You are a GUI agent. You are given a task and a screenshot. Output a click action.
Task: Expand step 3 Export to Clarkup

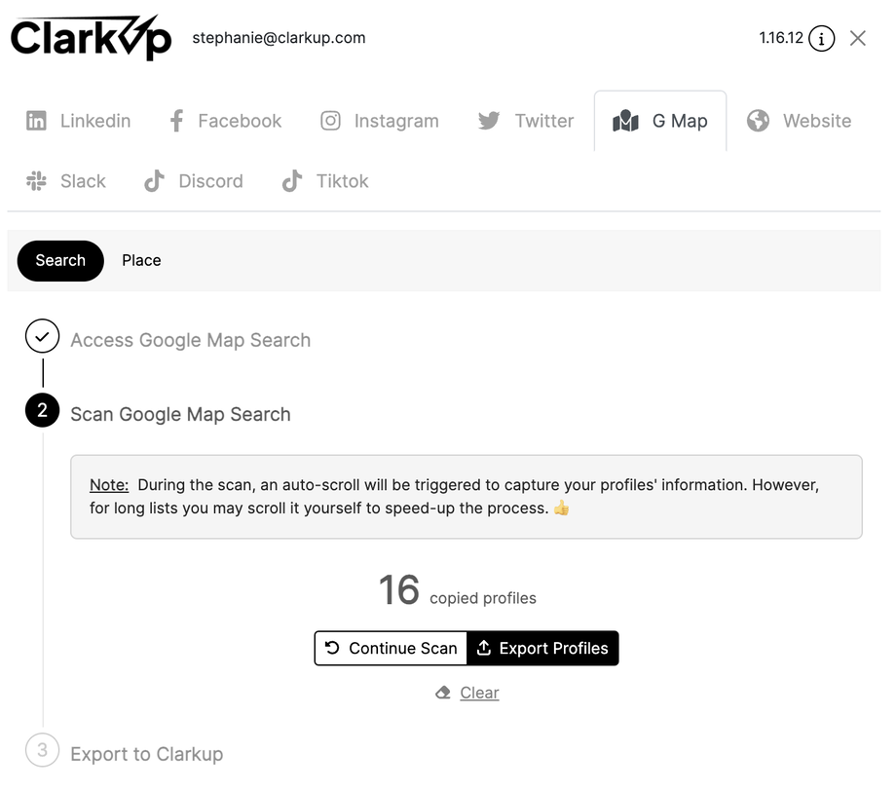(x=146, y=754)
